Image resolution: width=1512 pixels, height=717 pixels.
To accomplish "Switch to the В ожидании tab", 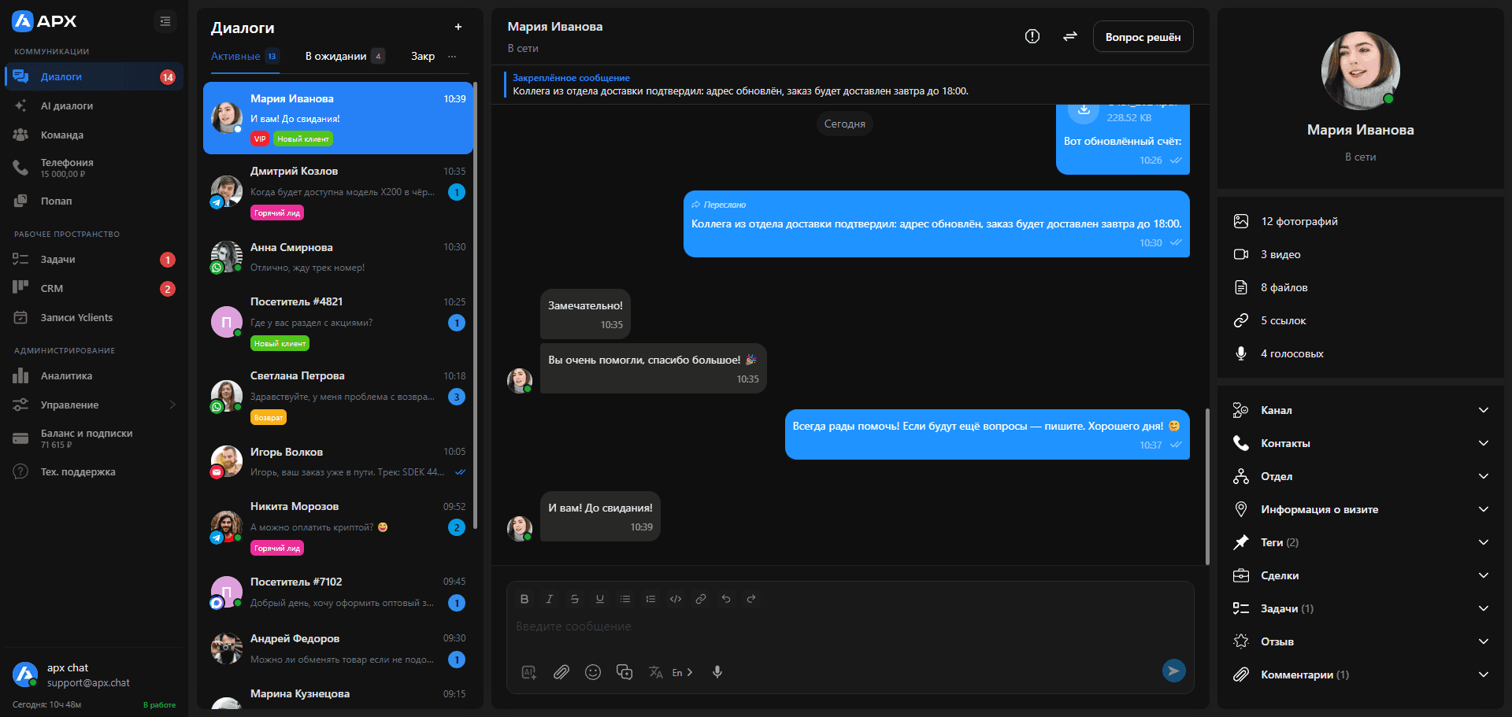I will (337, 56).
